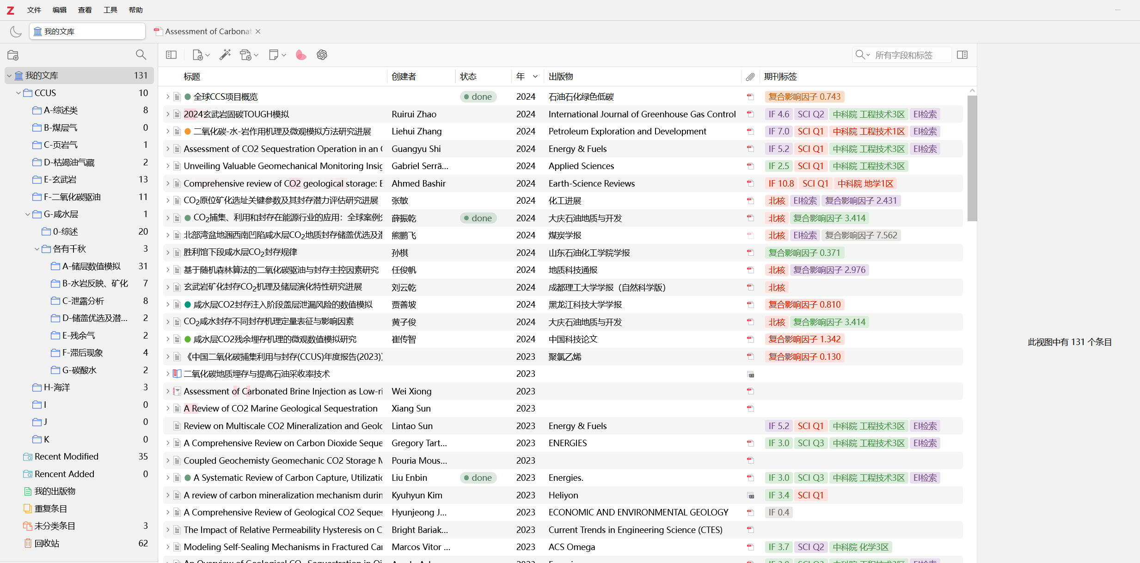Toggle the collections pane layout button

[x=171, y=55]
